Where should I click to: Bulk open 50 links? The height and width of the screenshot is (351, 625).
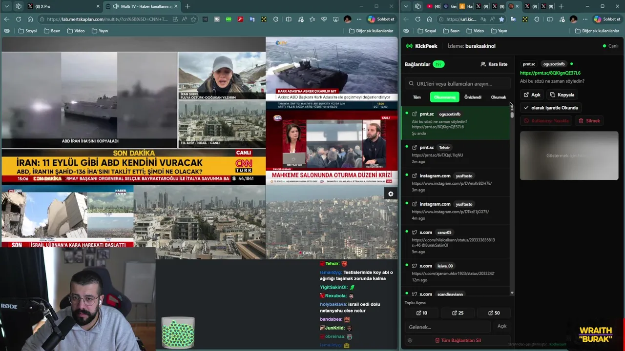coord(494,313)
